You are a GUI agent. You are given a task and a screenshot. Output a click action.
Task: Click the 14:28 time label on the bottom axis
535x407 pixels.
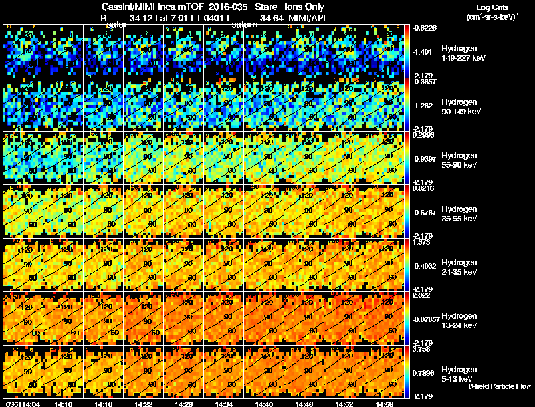pyautogui.click(x=183, y=404)
